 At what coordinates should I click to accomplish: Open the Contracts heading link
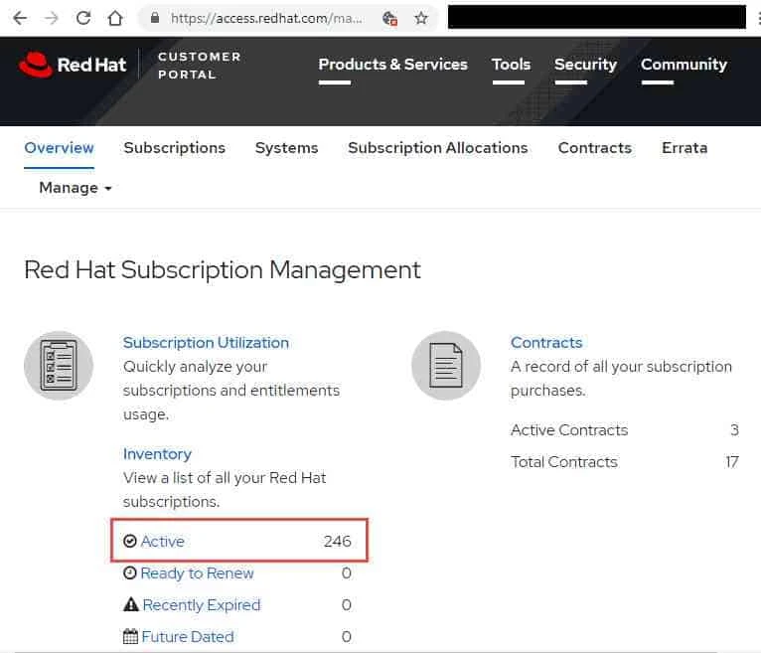(546, 343)
